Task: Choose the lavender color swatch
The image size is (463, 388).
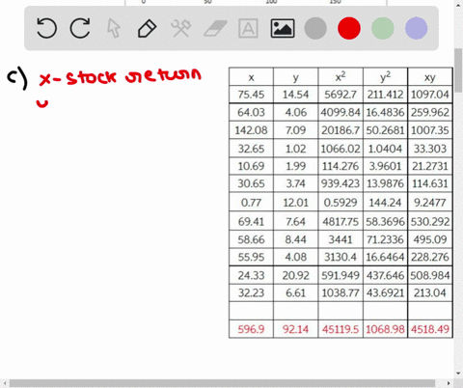Action: [416, 28]
